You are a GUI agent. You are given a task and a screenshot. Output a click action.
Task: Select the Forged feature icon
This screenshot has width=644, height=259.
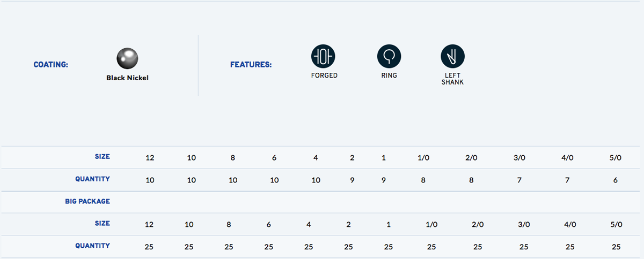(323, 56)
